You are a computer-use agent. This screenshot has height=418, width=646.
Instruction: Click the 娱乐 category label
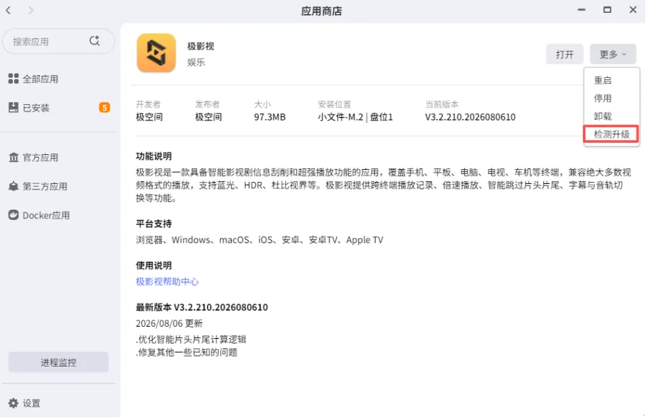[196, 62]
